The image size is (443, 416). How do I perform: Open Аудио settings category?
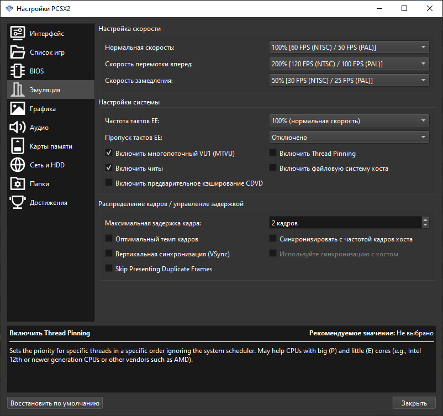(51, 127)
